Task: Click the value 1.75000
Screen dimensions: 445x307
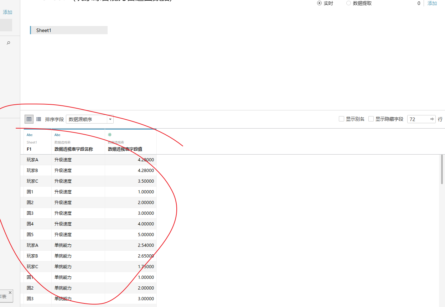Action: point(146,266)
